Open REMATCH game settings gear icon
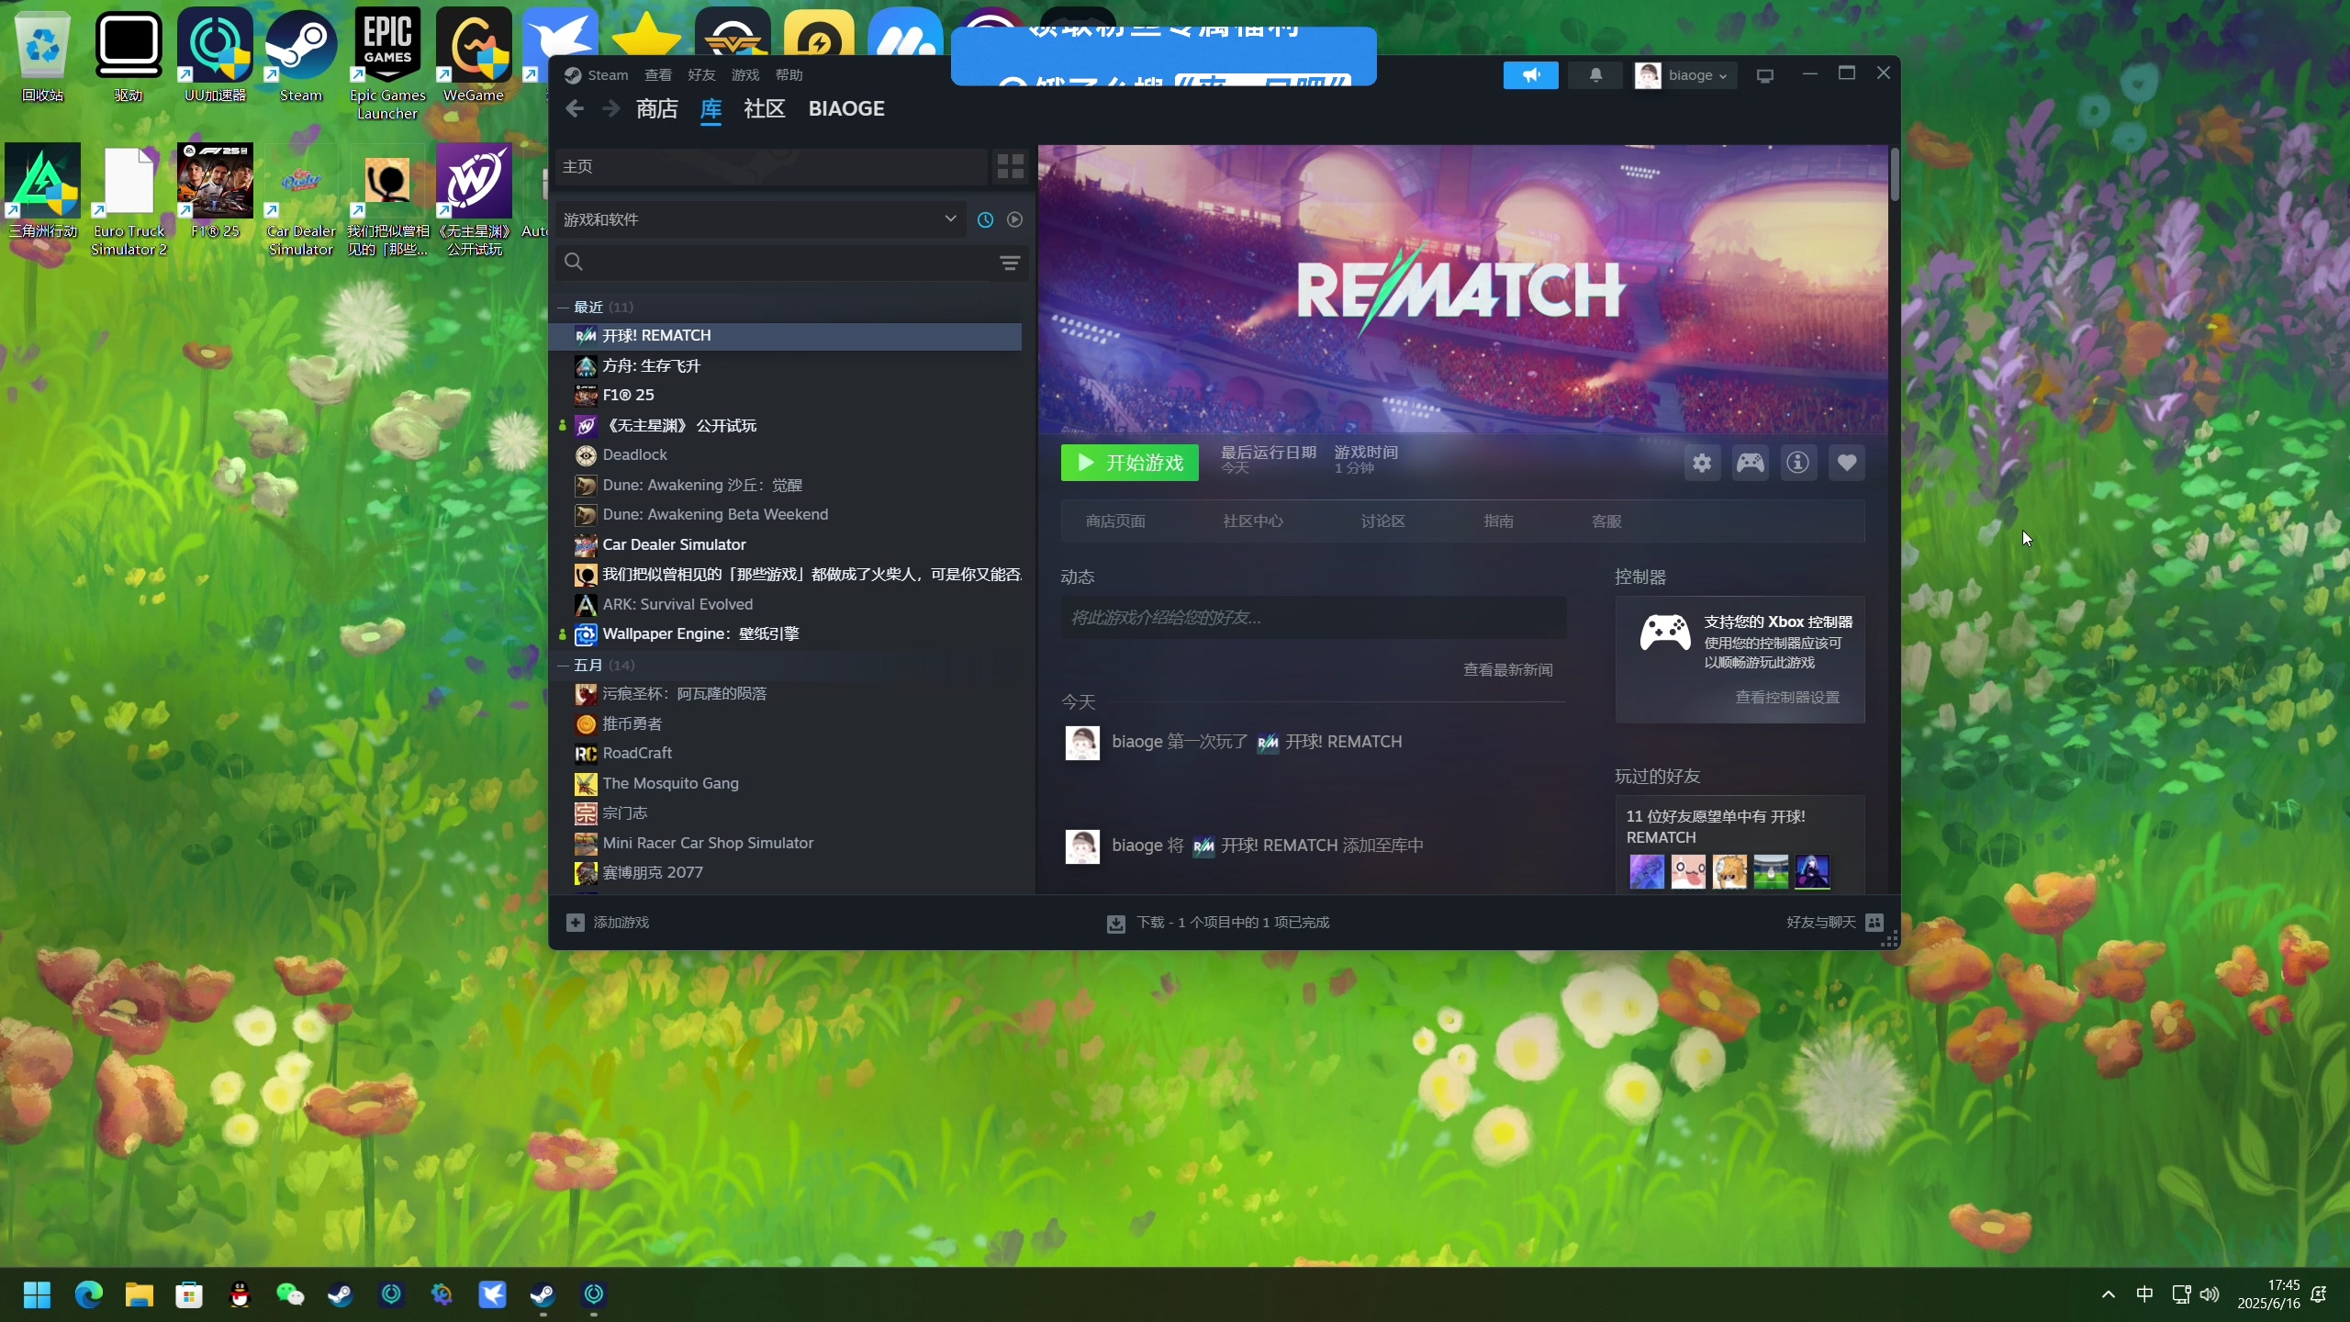This screenshot has height=1322, width=2350. tap(1702, 463)
